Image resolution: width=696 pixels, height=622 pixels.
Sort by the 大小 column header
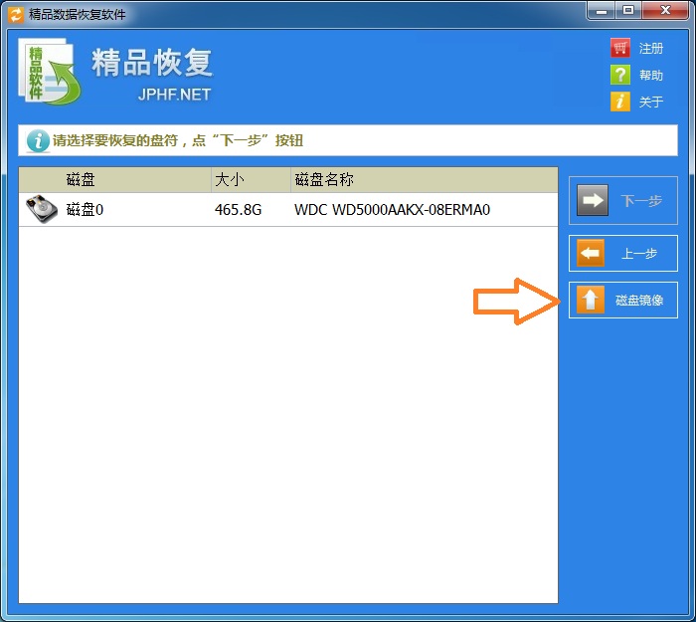(251, 180)
